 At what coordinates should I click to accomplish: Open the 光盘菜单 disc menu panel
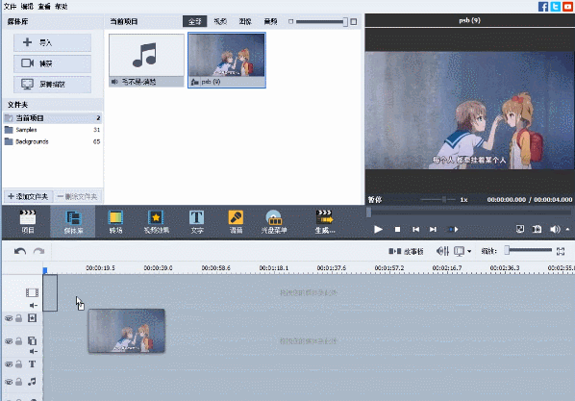(274, 221)
